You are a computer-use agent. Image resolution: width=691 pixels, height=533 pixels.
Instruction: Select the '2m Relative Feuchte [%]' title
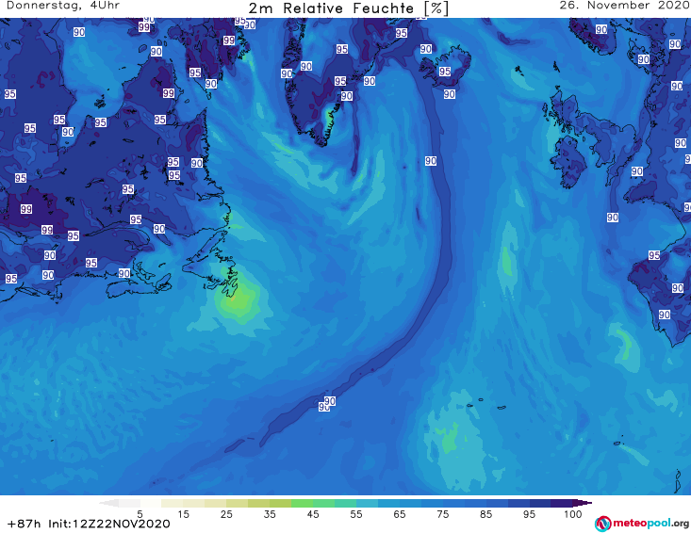click(348, 8)
